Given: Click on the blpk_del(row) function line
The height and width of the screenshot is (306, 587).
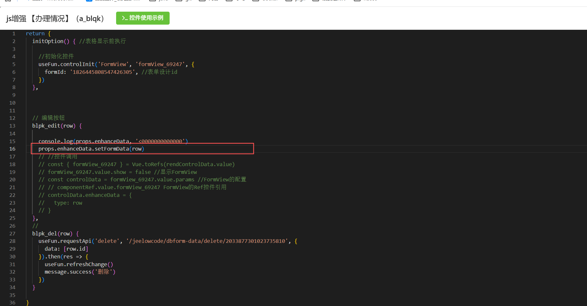Looking at the screenshot, I should tap(52, 234).
